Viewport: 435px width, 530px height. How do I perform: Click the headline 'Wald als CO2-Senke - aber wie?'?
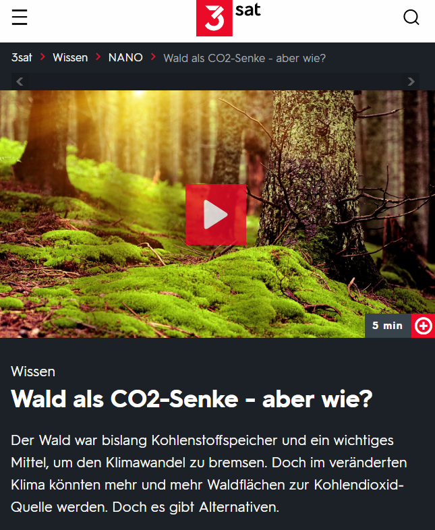click(x=192, y=399)
